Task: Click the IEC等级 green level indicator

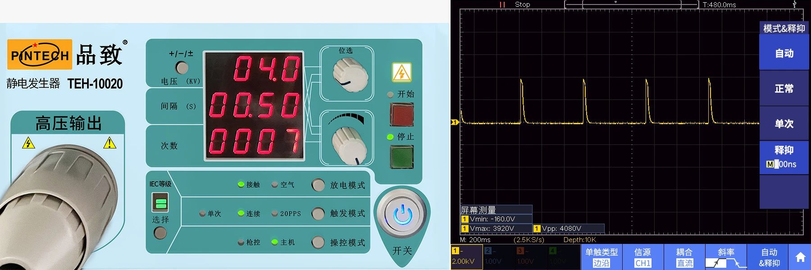Action: pos(160,202)
